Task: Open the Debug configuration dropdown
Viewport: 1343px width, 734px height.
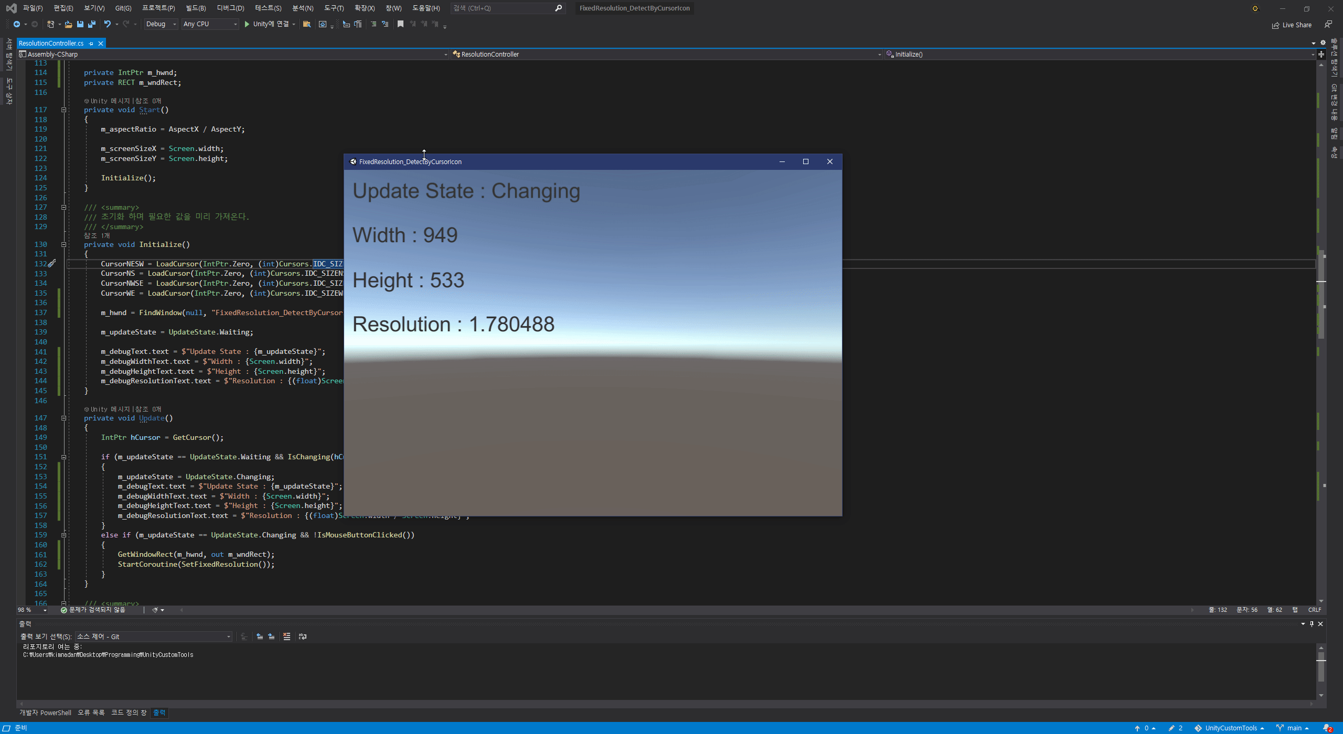Action: (x=161, y=24)
